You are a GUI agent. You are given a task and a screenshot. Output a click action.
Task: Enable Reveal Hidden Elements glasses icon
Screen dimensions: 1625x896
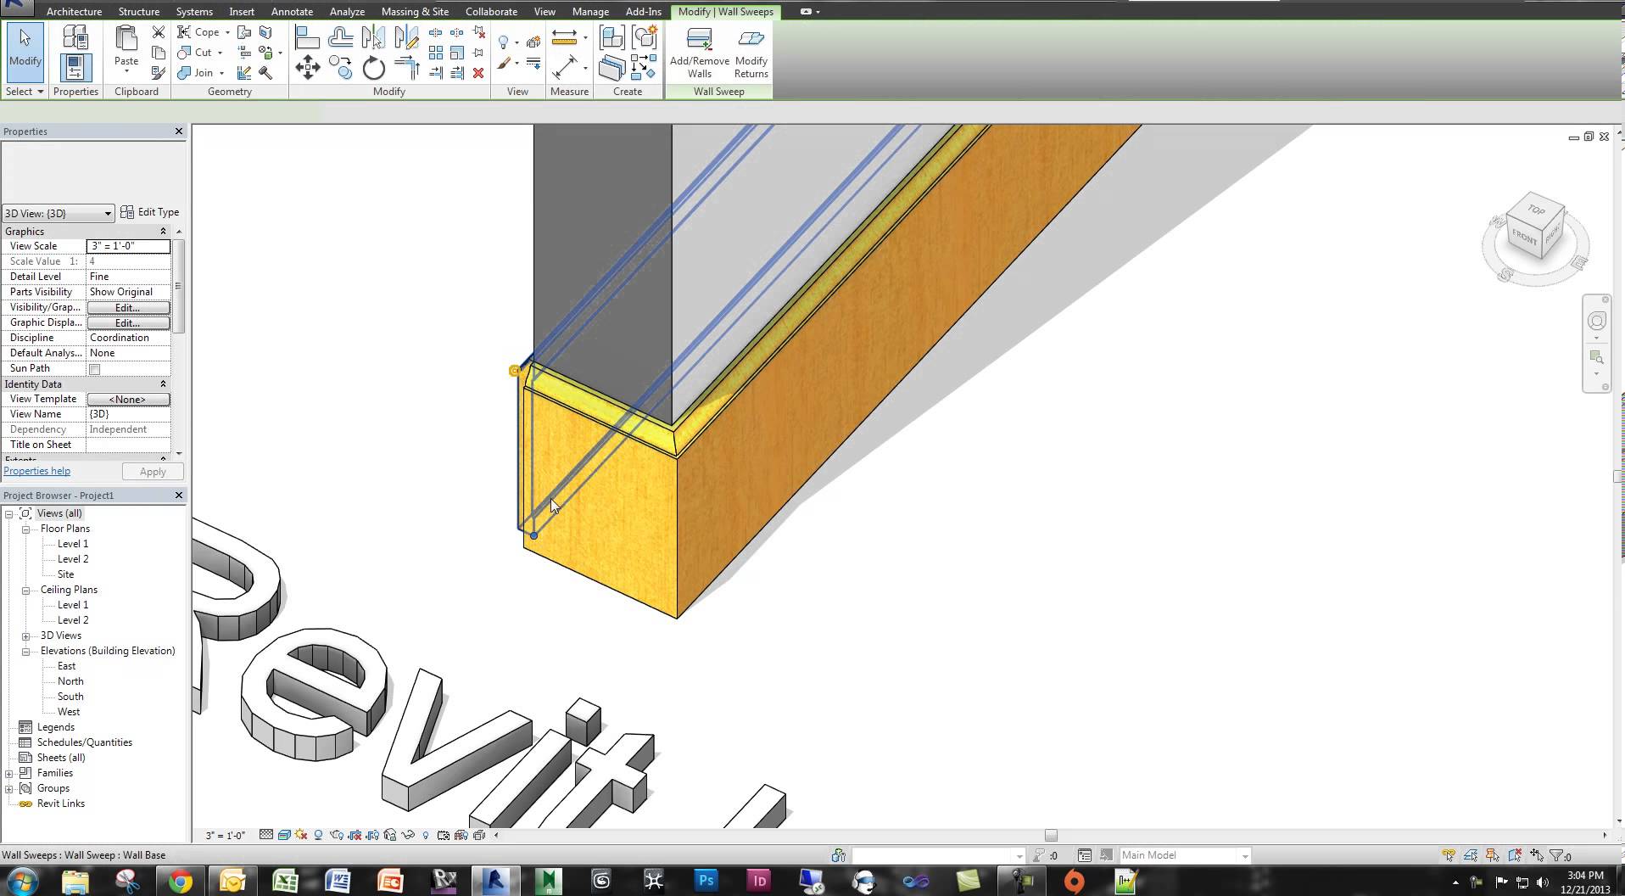(408, 835)
